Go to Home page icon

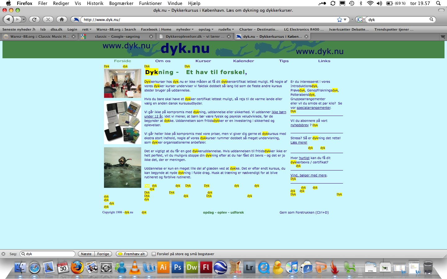pos(62,20)
